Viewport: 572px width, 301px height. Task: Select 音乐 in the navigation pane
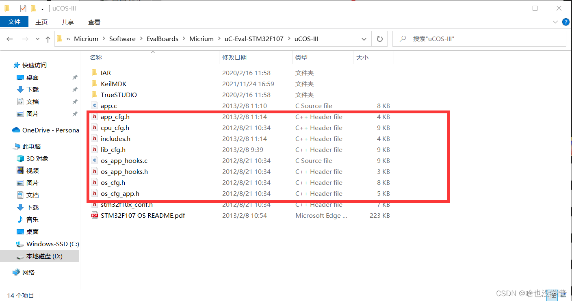[x=28, y=219]
